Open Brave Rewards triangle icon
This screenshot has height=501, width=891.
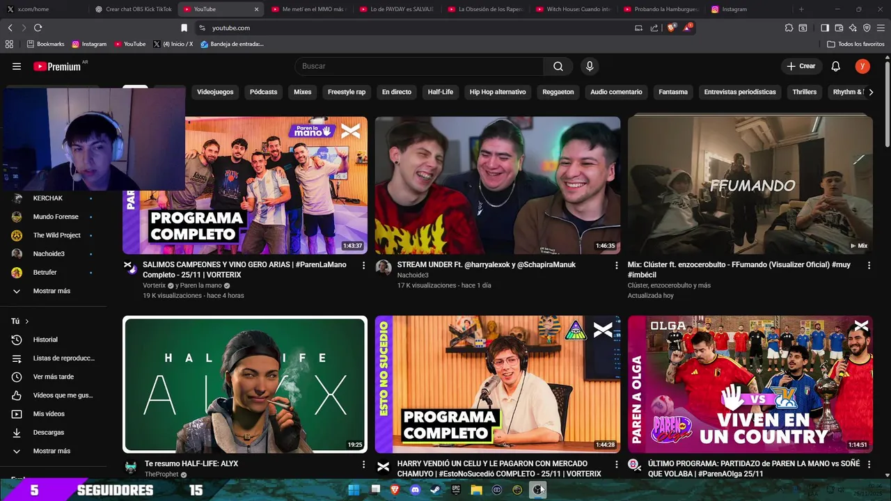[x=688, y=28]
